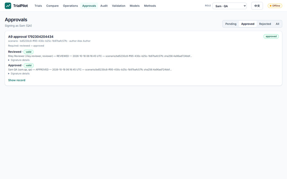Click the valid badge next to Approved

[x=28, y=65]
